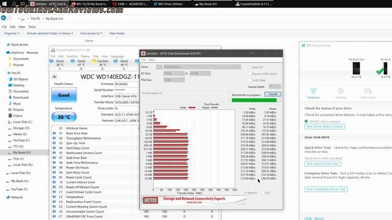
Task: Toggle the Verify Data checkbox
Action: (x=249, y=80)
